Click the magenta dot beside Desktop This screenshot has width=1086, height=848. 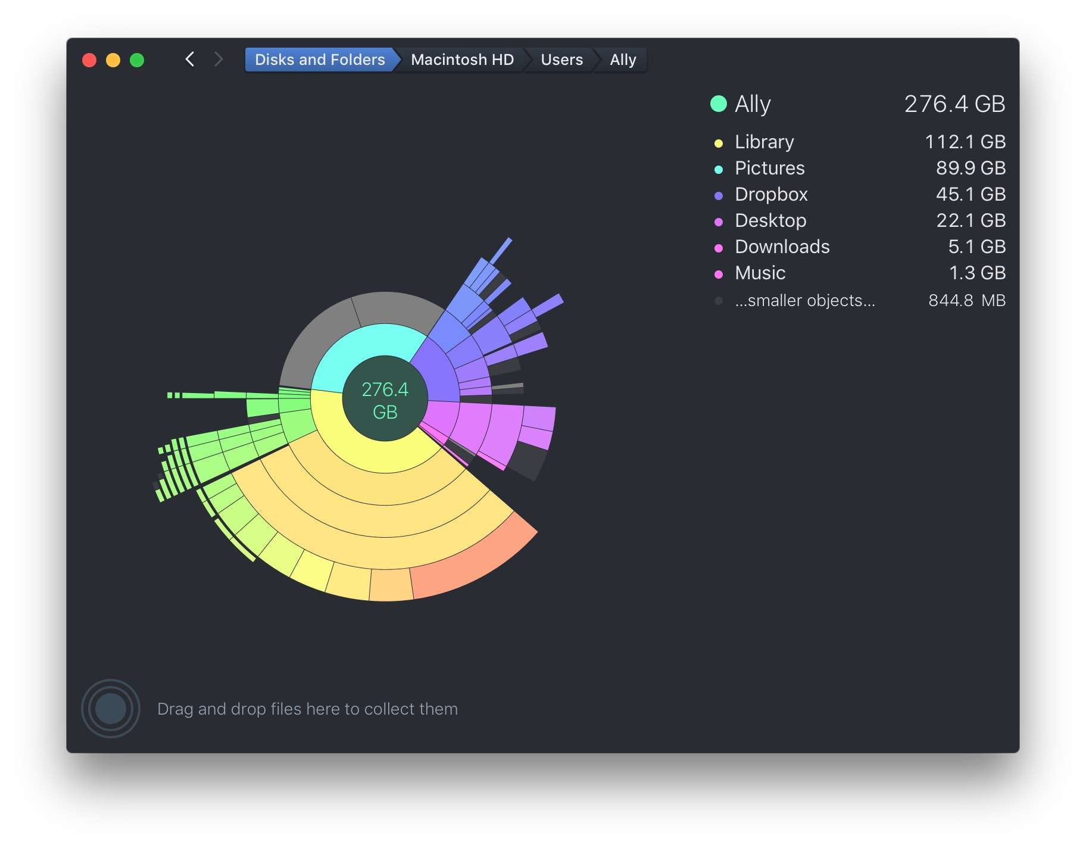(719, 221)
